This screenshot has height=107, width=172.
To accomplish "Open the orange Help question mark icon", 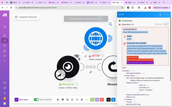I will pos(4,98).
